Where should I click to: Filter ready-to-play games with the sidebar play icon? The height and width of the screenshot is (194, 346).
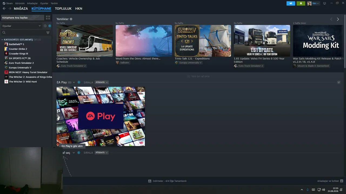click(x=50, y=26)
